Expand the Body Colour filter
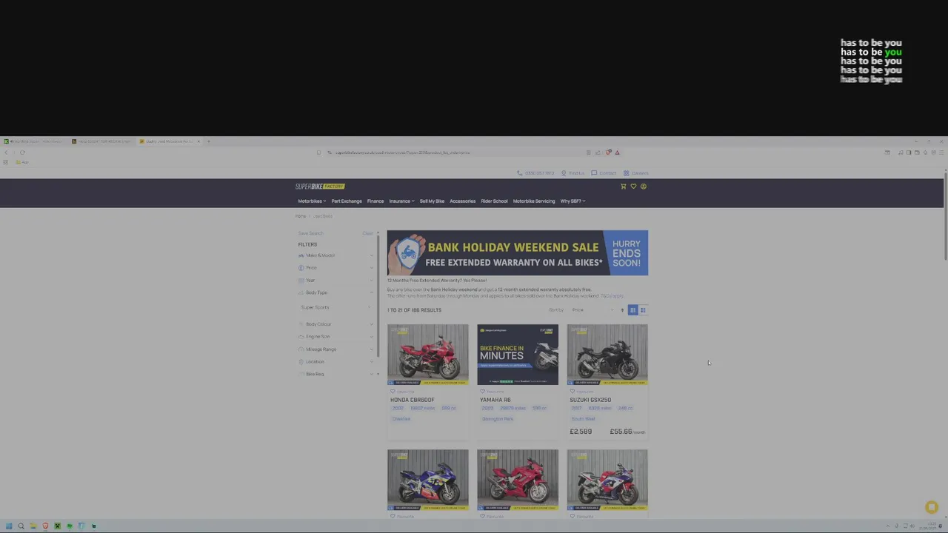Screen dimensions: 948x533 pyautogui.click(x=337, y=324)
